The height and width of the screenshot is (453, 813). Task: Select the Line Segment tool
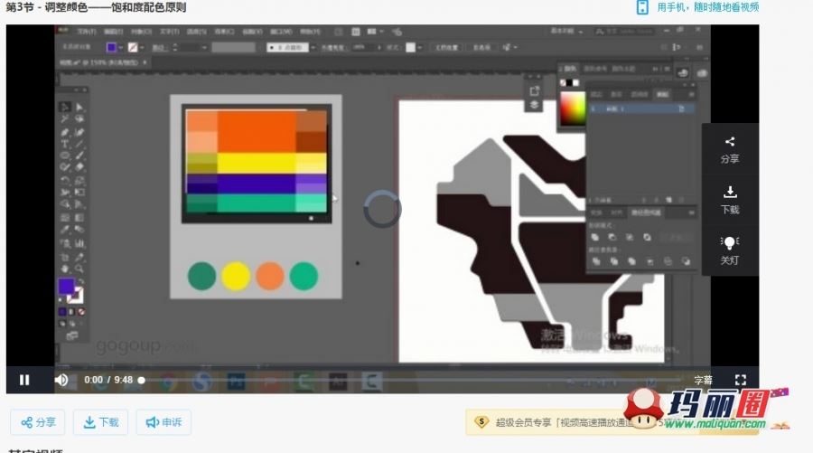point(79,144)
